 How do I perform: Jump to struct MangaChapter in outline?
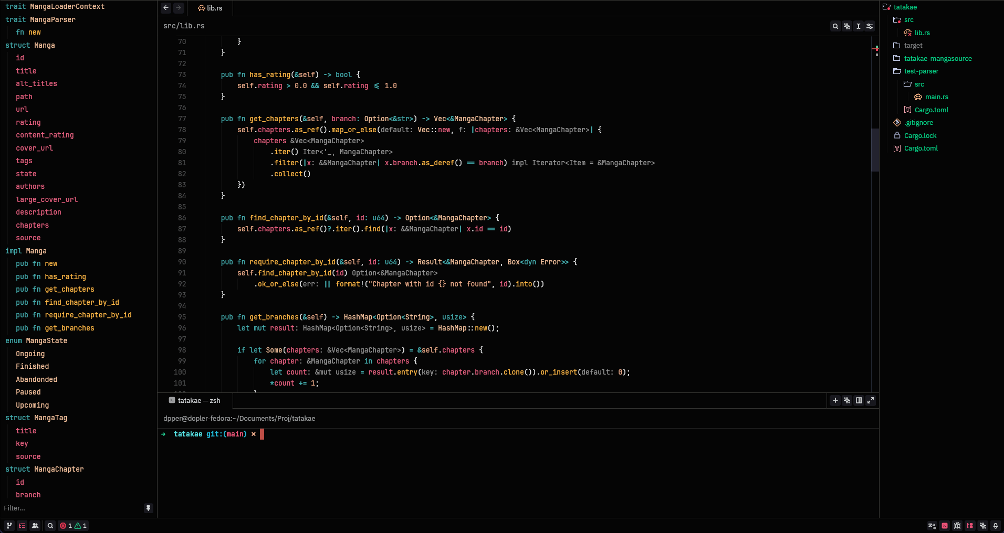(45, 470)
